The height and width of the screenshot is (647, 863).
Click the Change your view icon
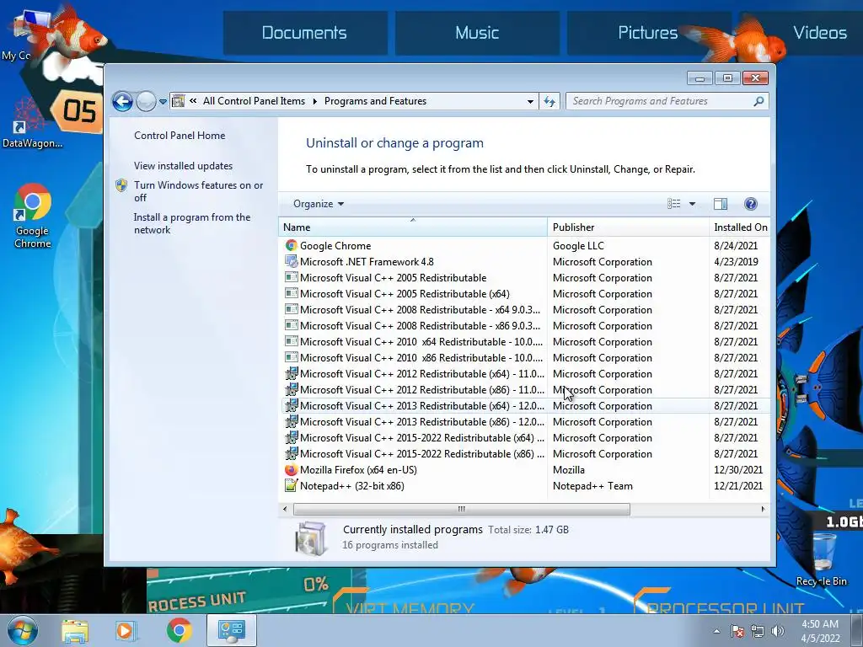pos(673,204)
